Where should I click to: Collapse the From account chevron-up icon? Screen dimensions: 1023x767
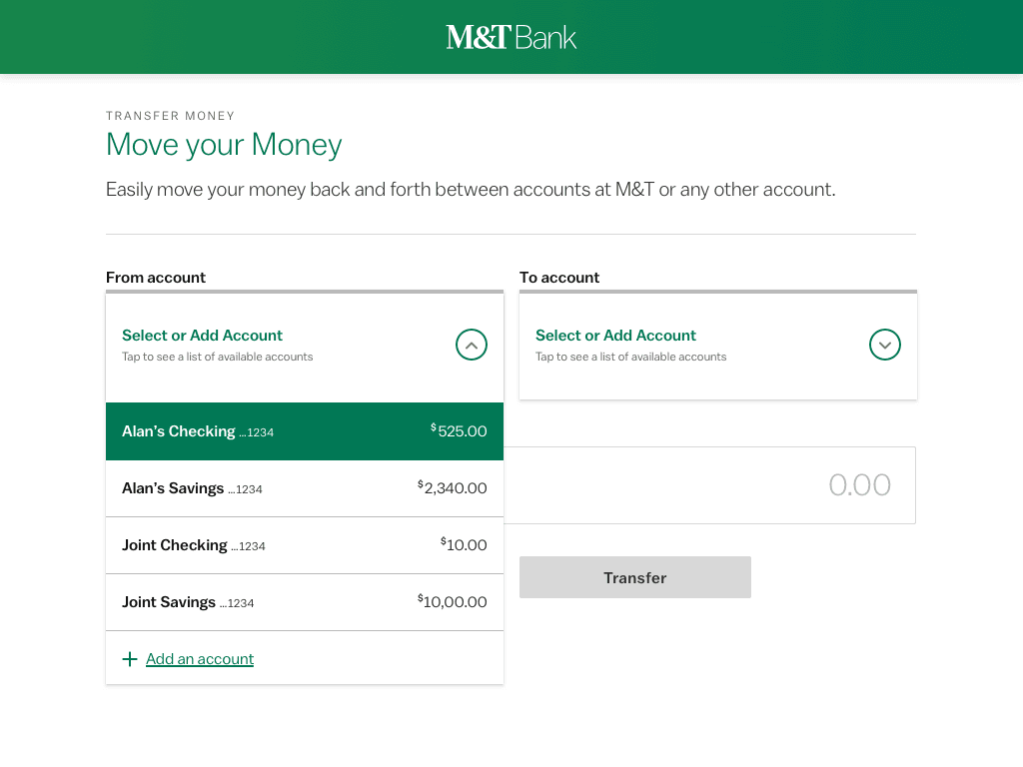point(472,345)
